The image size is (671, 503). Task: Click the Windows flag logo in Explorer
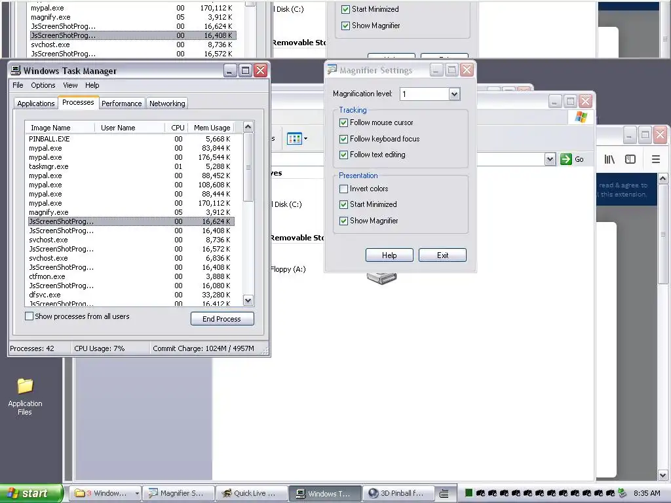click(x=581, y=117)
